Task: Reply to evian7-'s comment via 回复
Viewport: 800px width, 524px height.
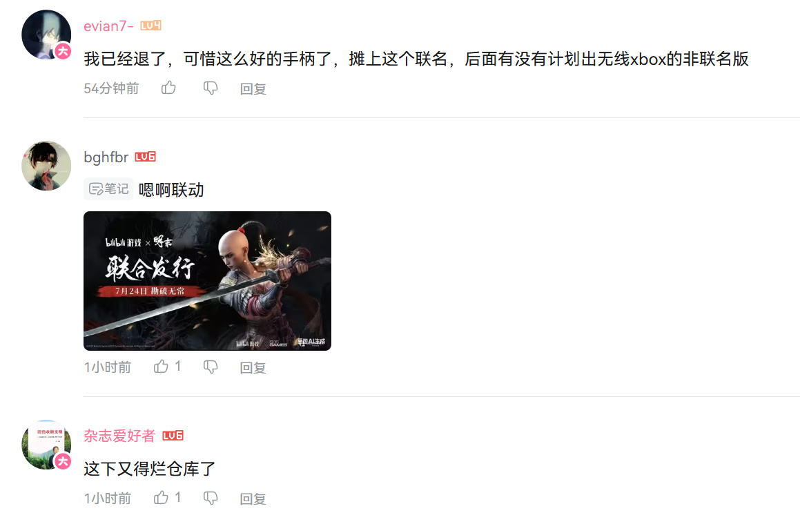Action: [253, 89]
